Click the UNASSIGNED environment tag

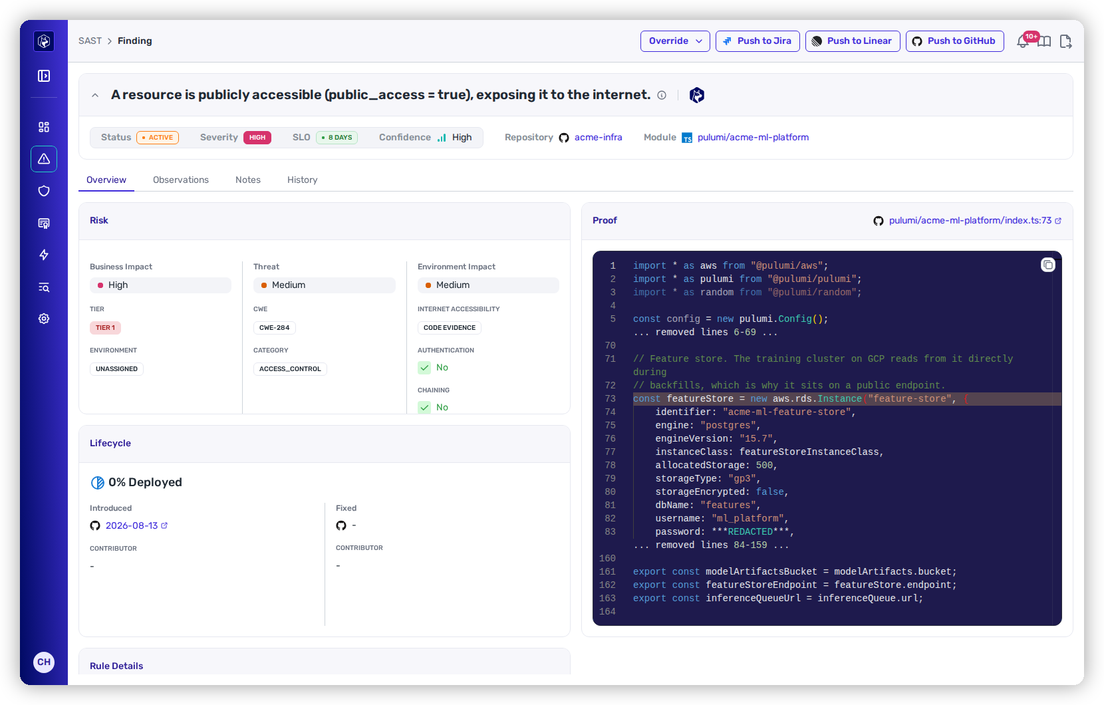[x=116, y=369]
